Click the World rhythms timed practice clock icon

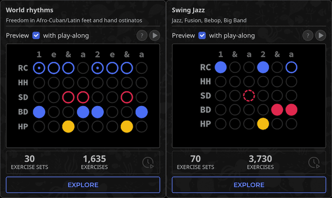pos(148,163)
